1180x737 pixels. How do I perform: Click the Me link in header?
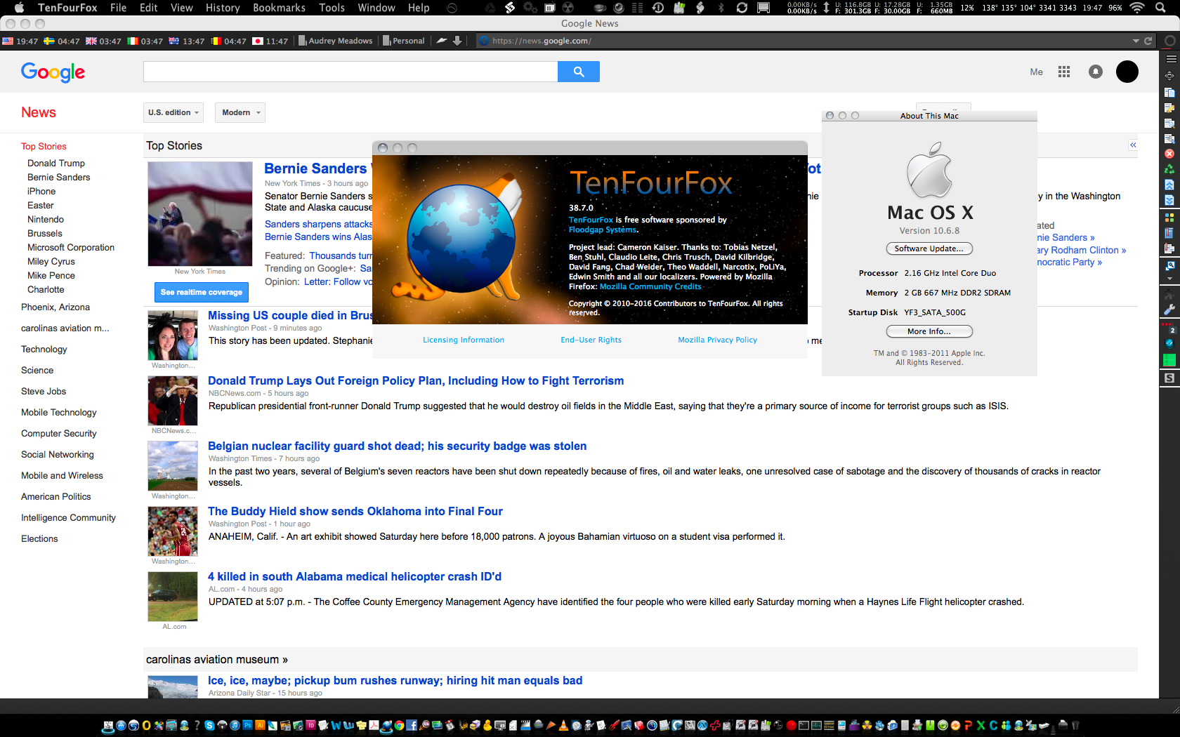(x=1036, y=72)
